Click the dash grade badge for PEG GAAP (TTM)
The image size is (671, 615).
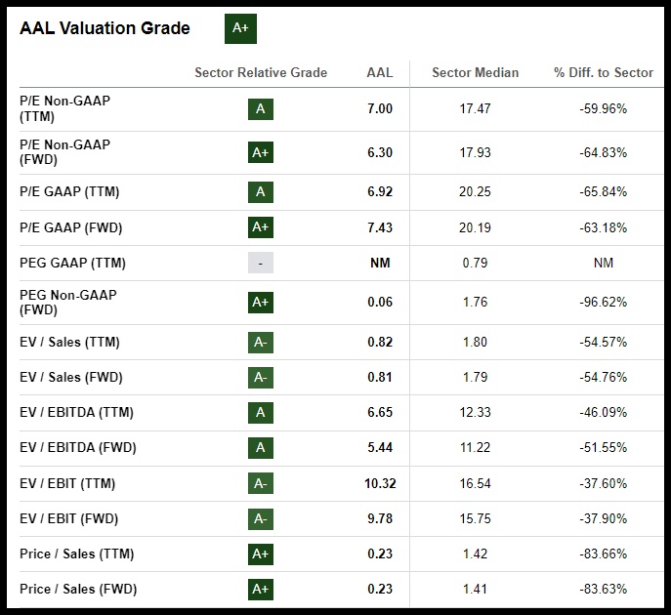click(x=260, y=263)
